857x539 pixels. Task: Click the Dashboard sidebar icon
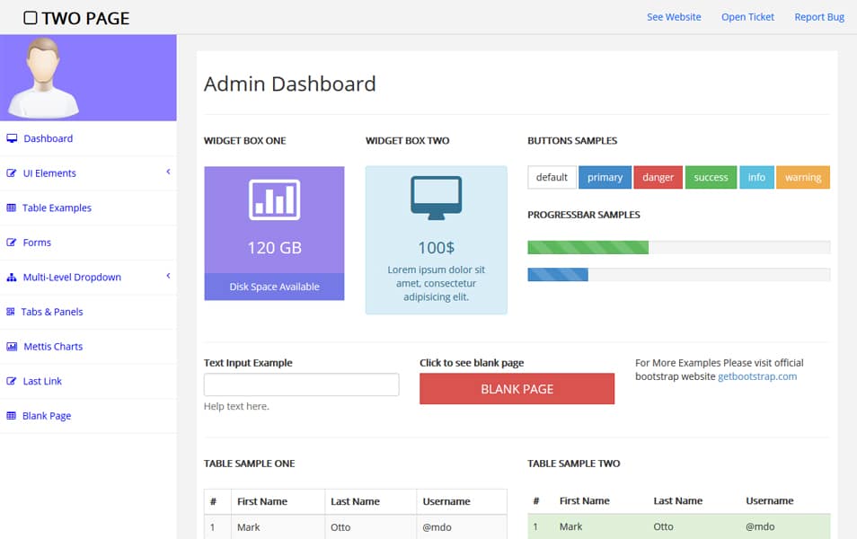[13, 138]
